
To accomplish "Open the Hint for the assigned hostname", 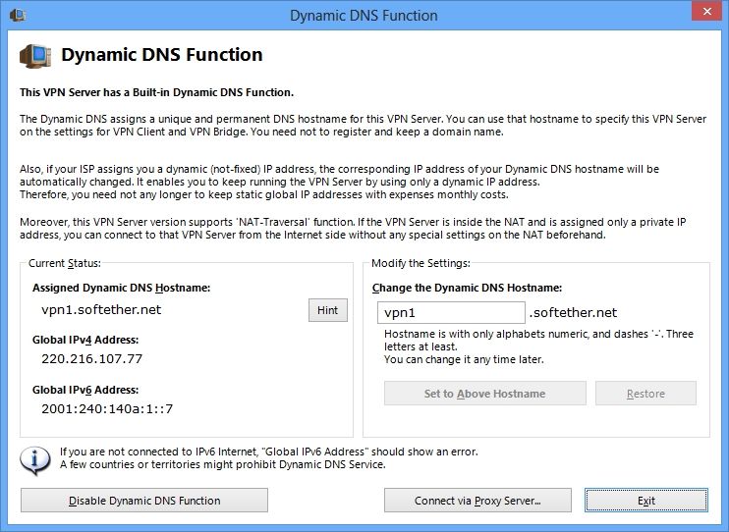I will 328,310.
